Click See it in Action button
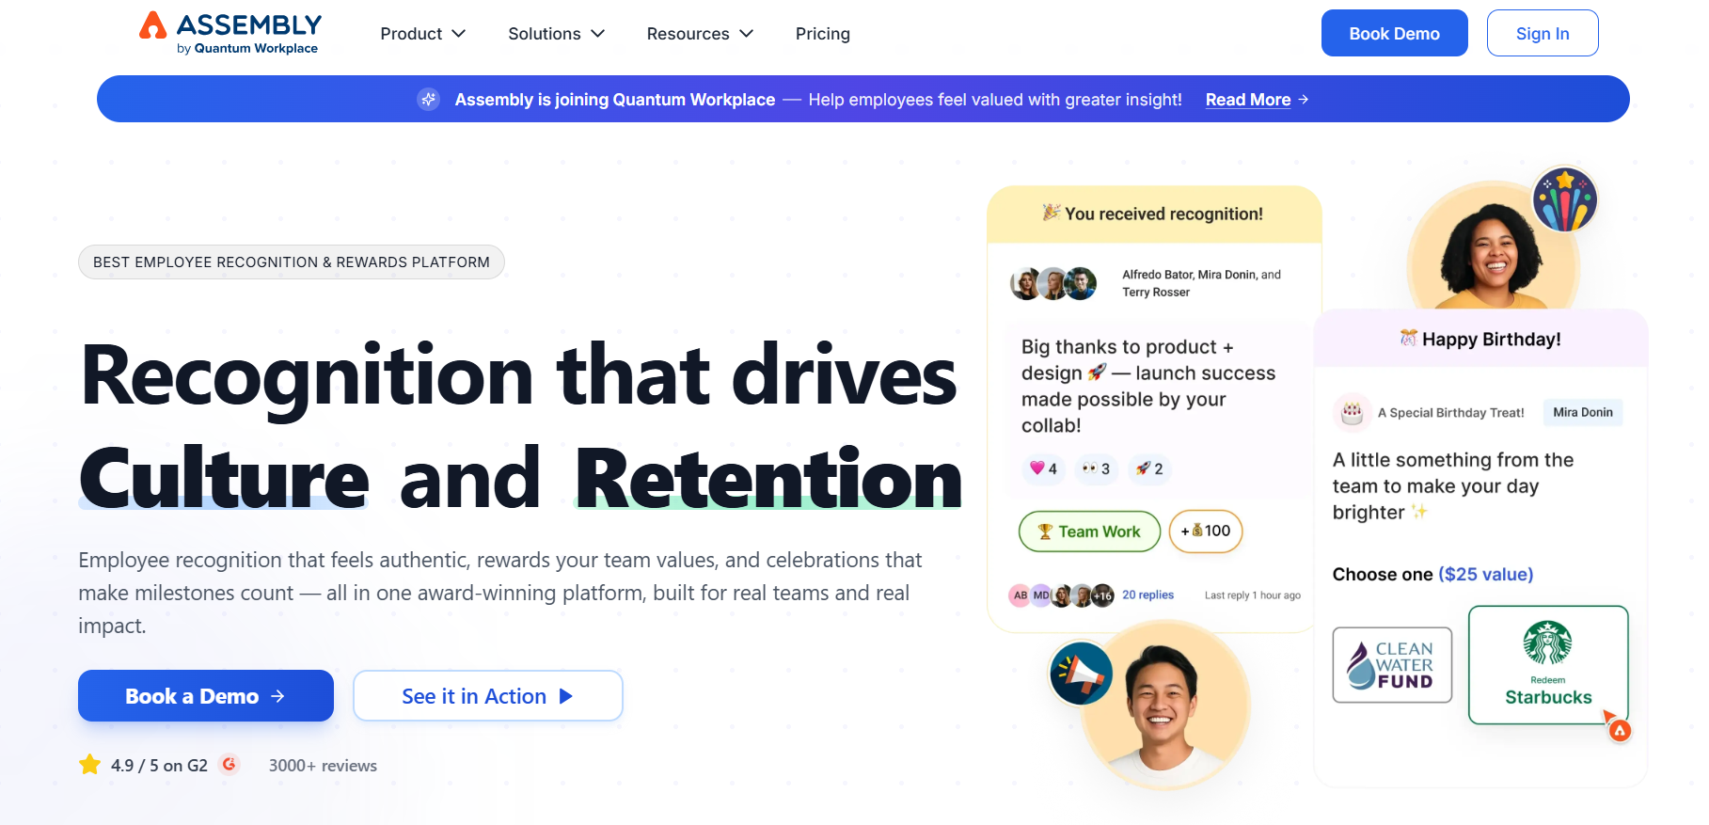This screenshot has width=1709, height=825. 488,696
